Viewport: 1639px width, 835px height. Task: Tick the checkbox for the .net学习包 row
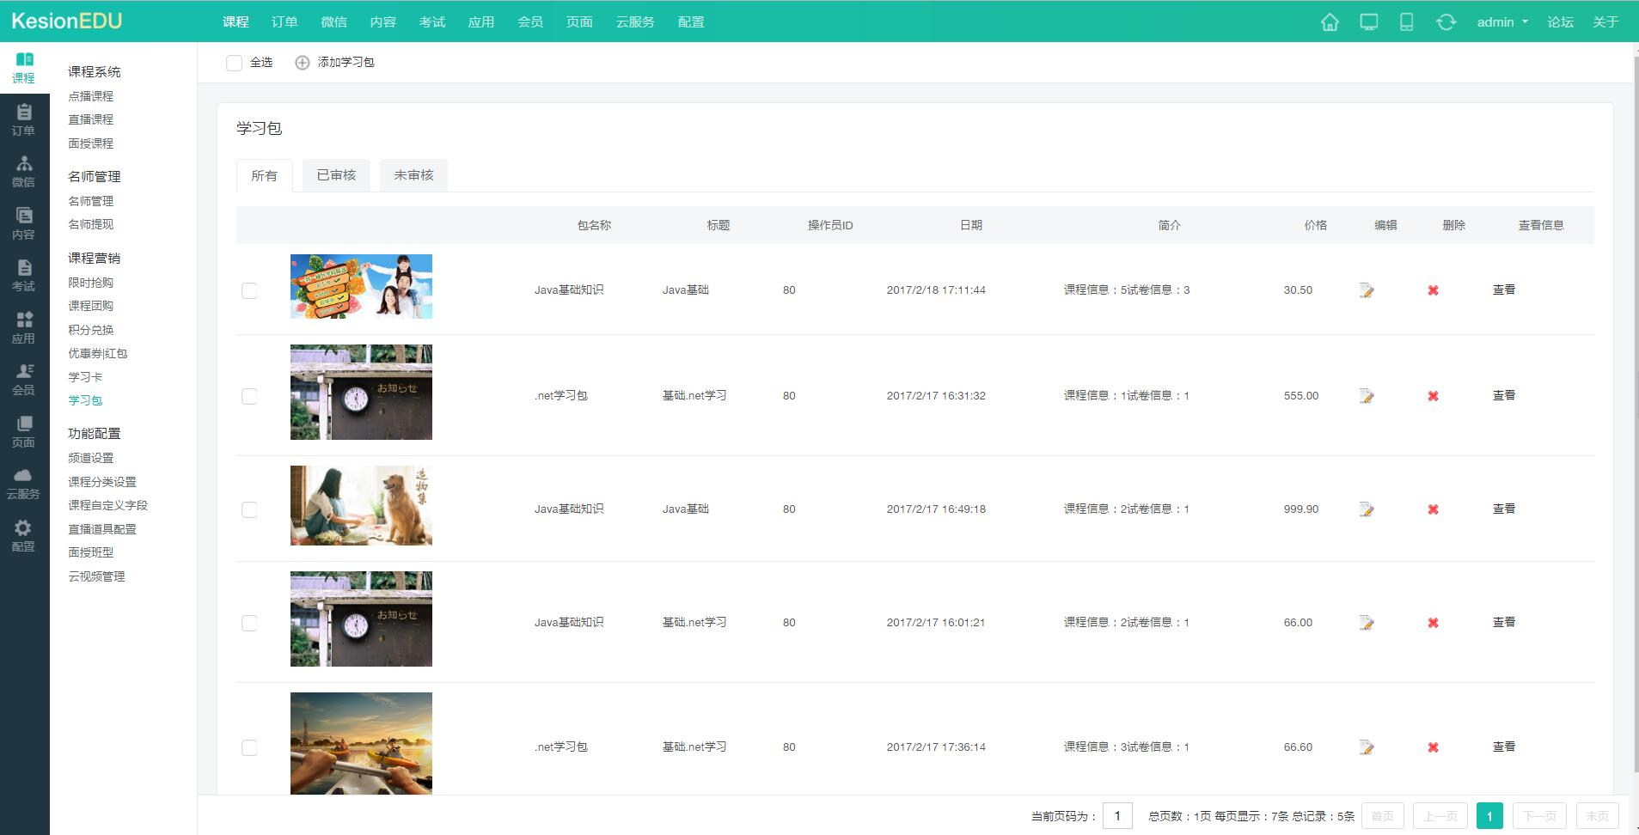[249, 396]
